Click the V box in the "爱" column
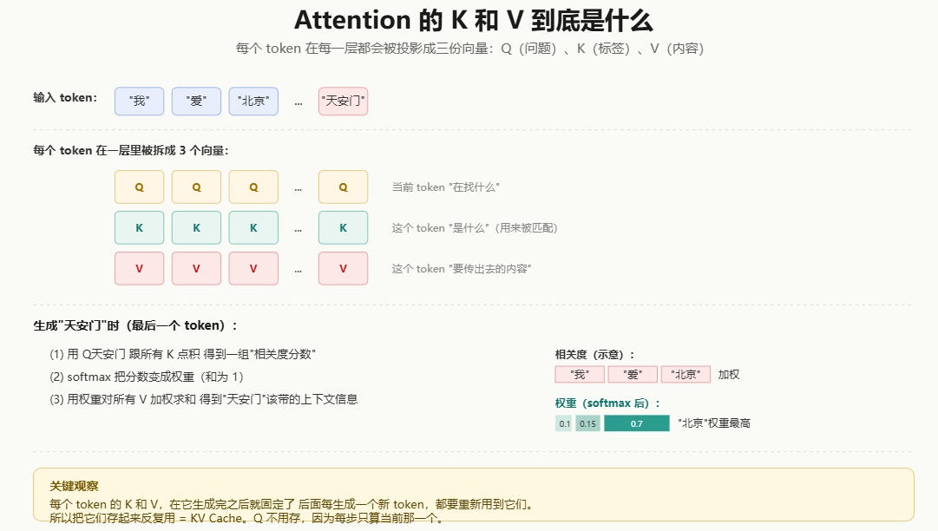938x531 pixels. (196, 268)
